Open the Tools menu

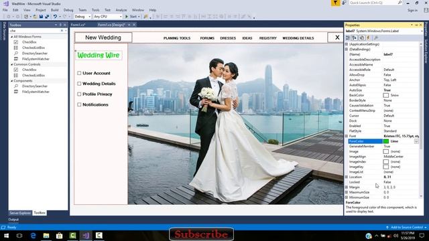[x=95, y=10]
